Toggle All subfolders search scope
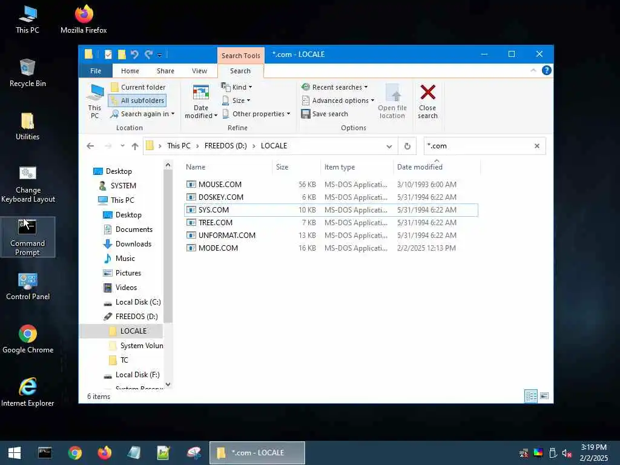Screen dimensions: 620x465 click(137, 101)
